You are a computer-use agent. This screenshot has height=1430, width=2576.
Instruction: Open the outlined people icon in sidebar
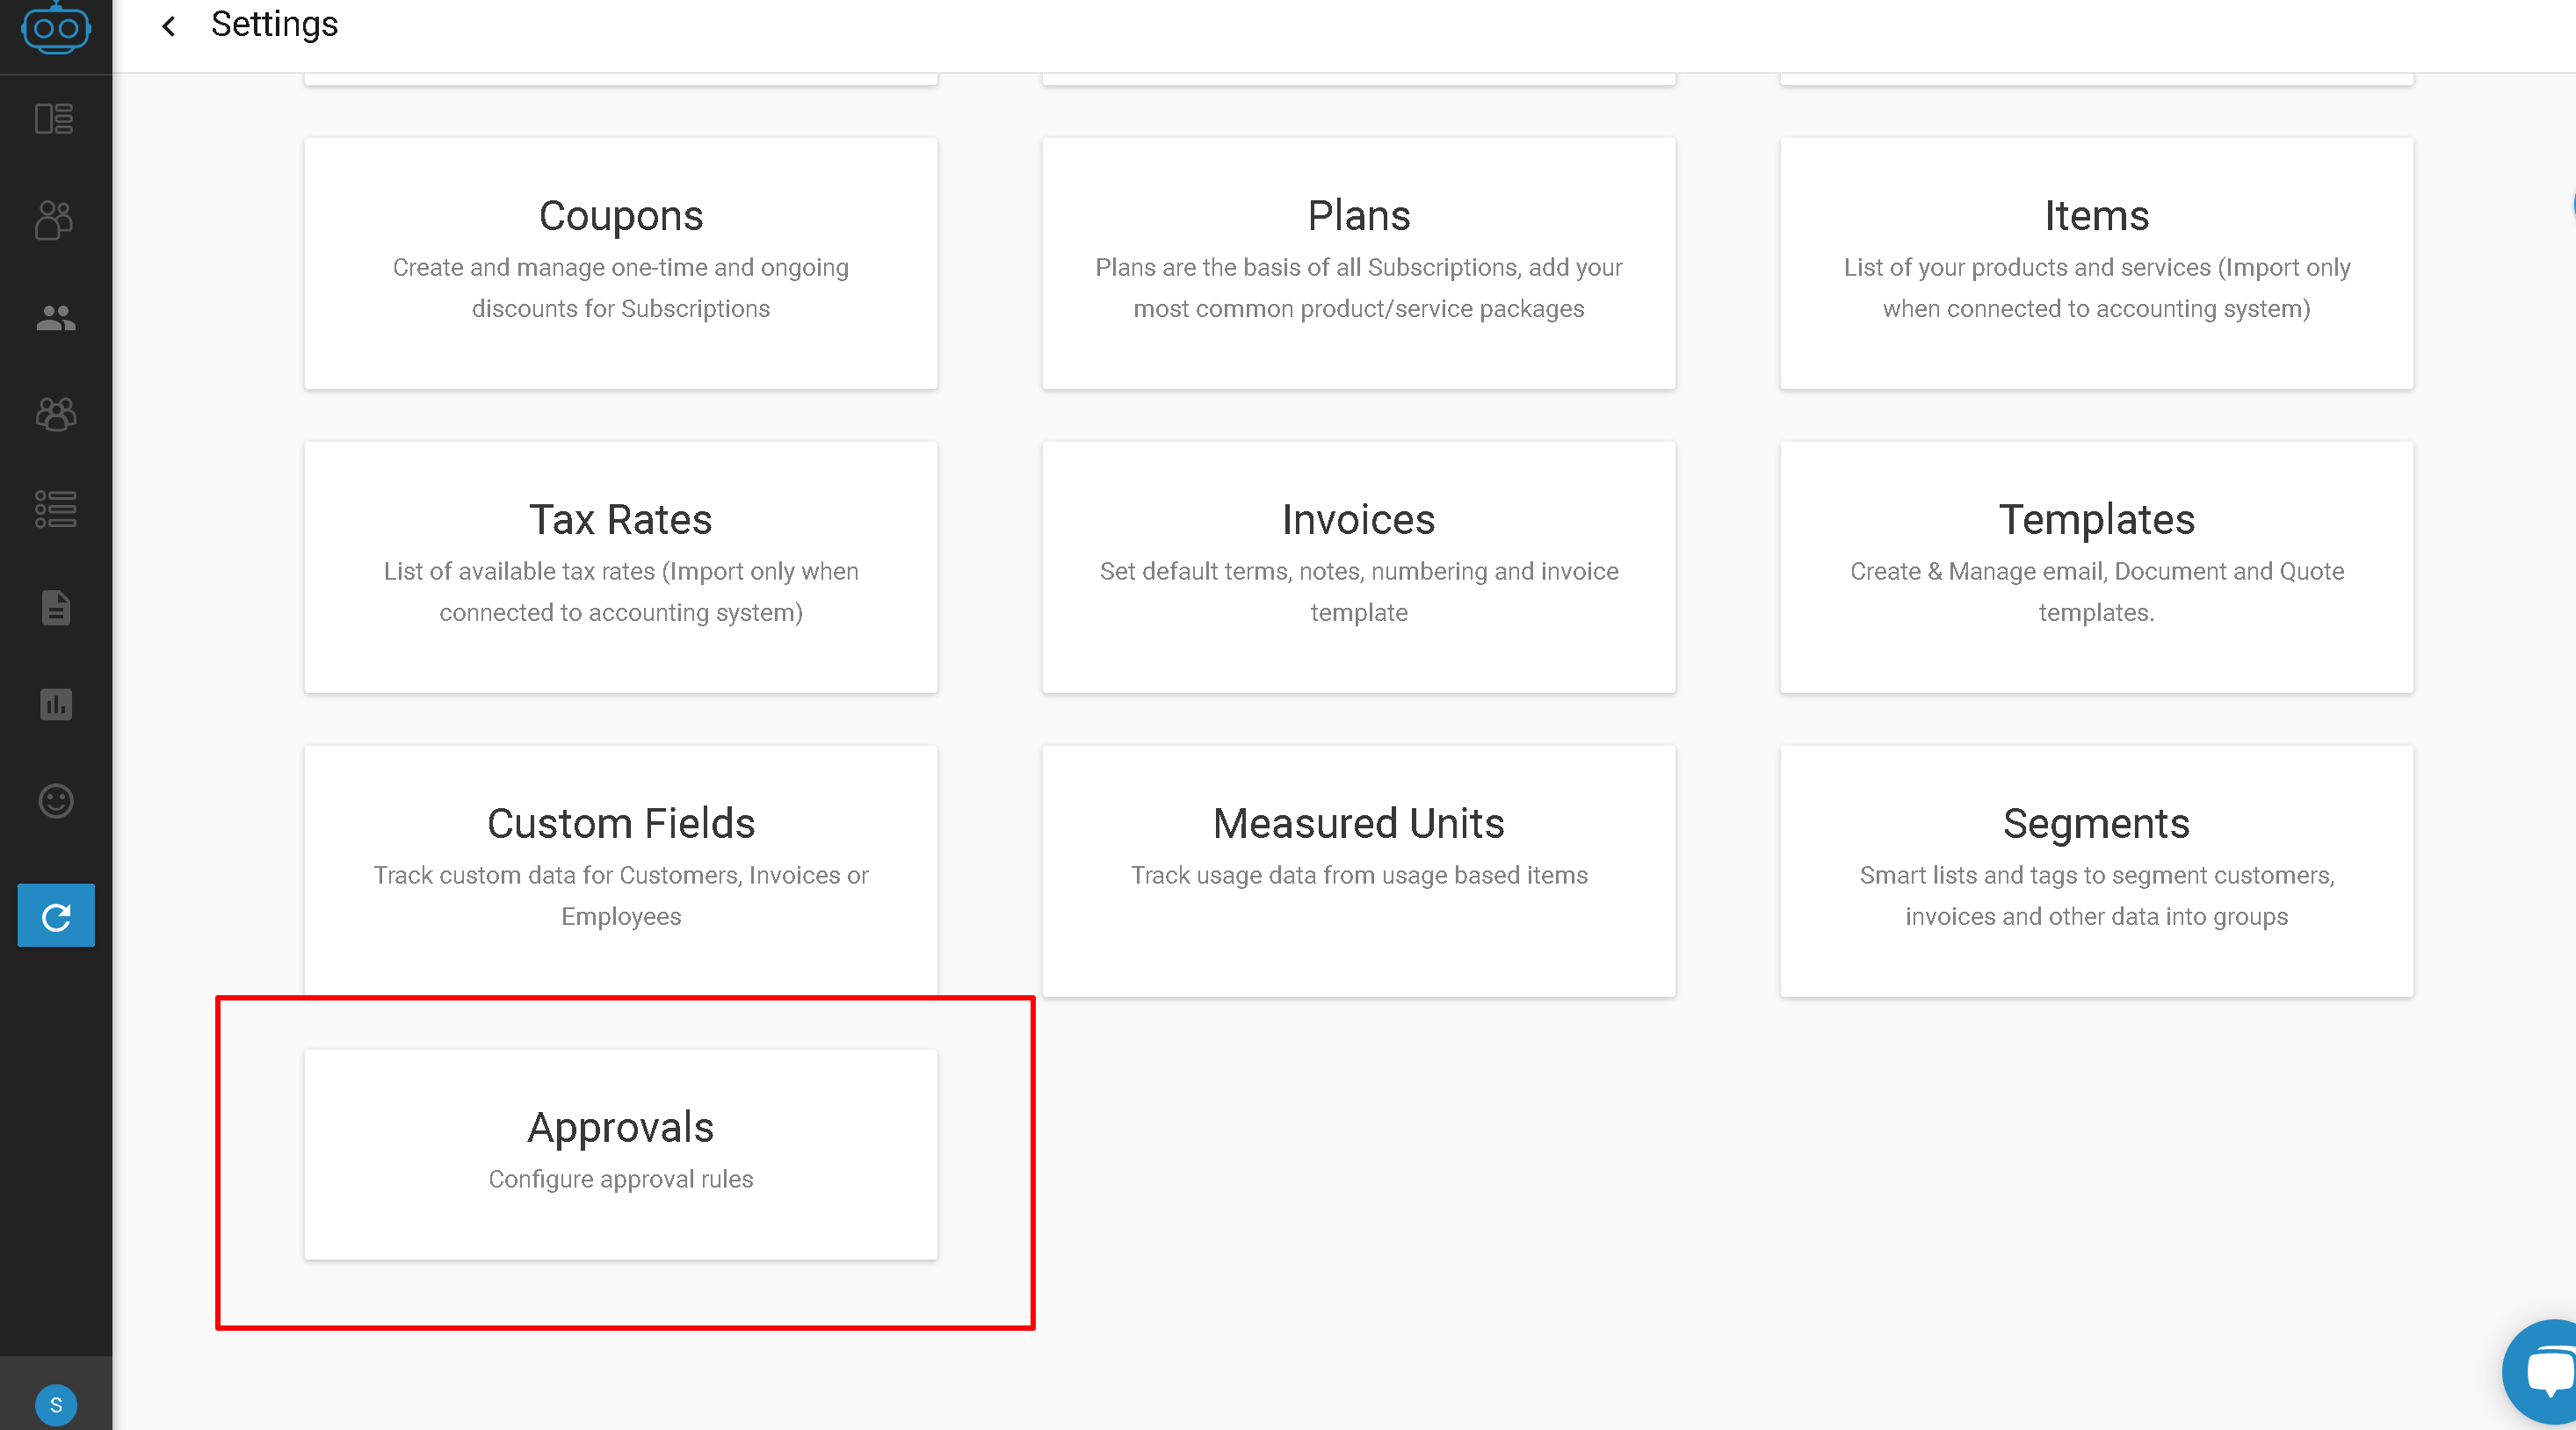tap(55, 220)
